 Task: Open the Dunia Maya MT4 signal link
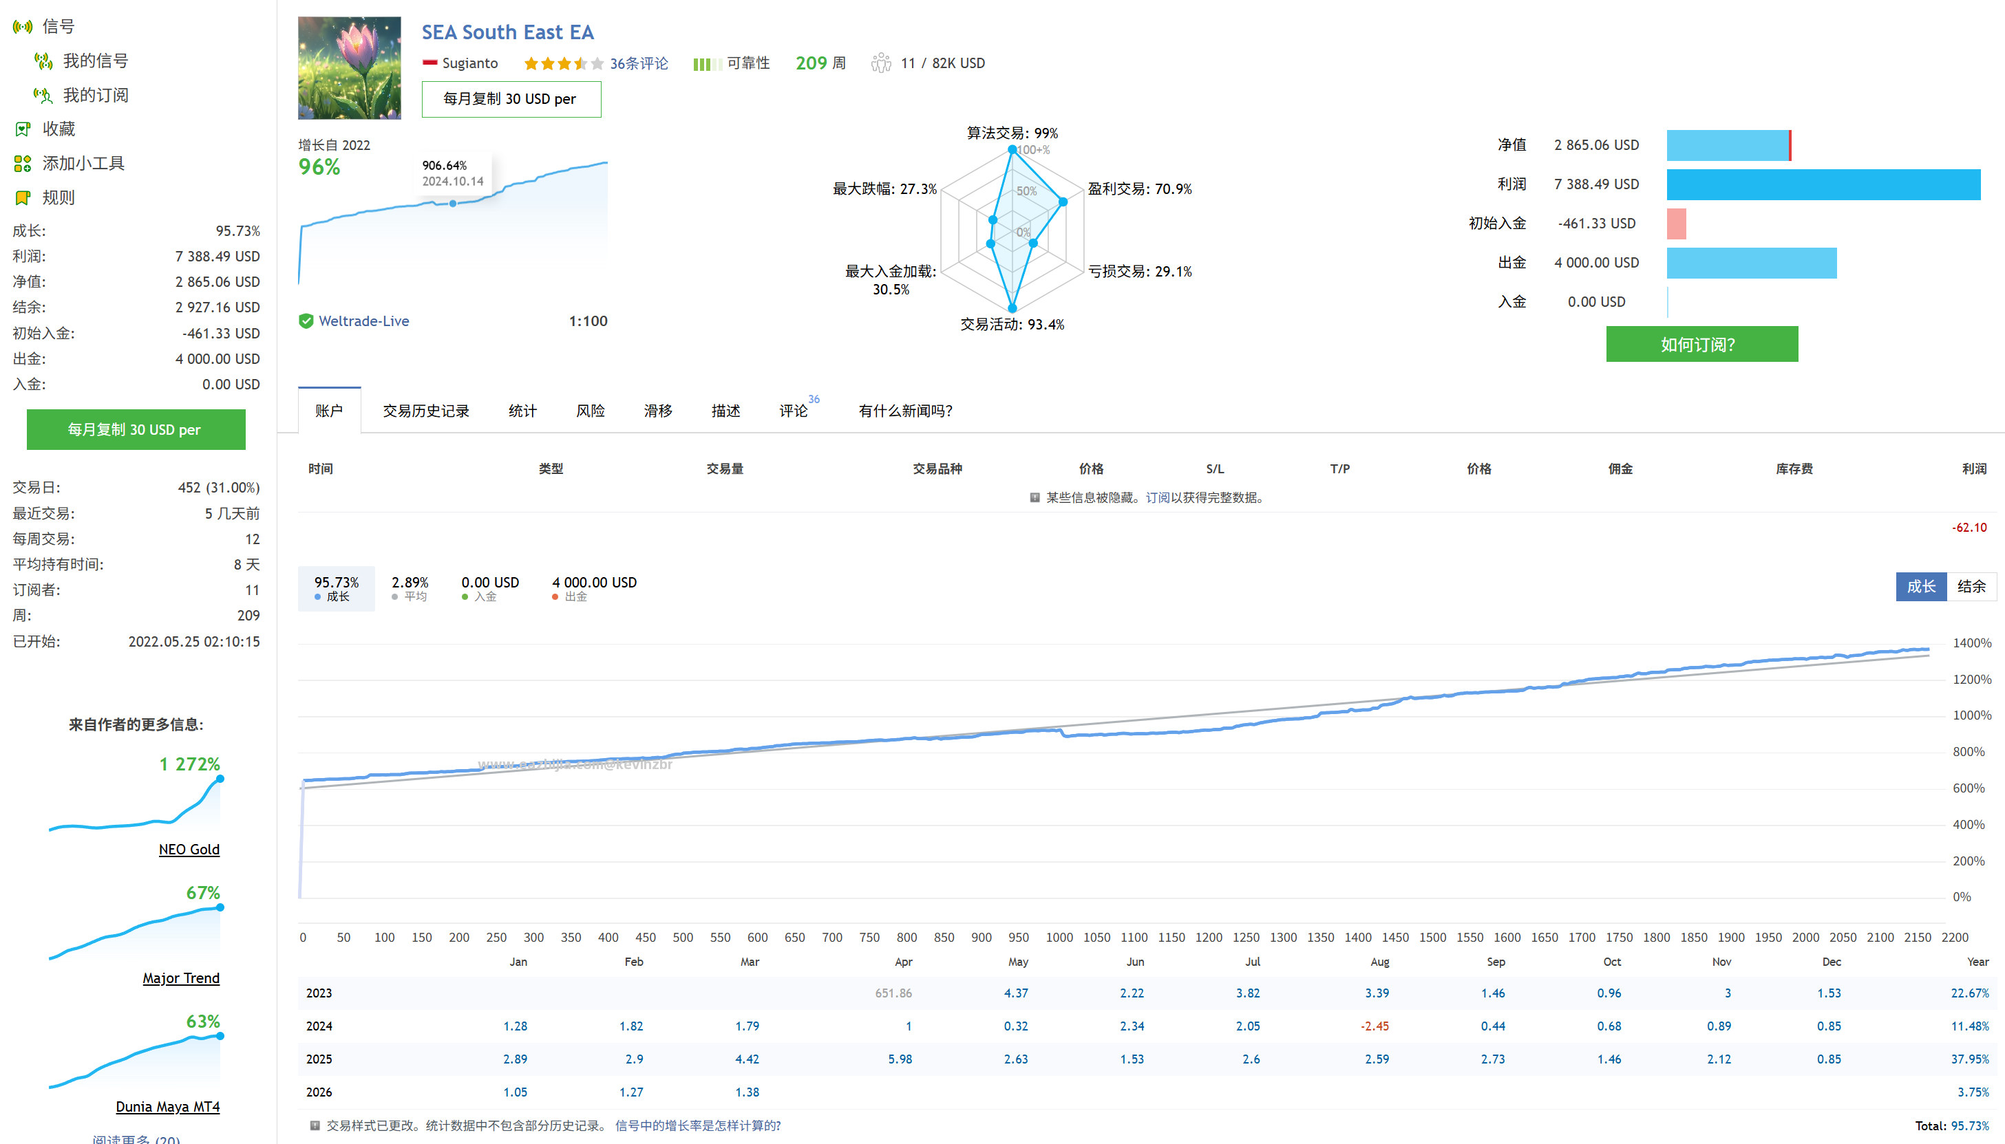(x=167, y=1107)
